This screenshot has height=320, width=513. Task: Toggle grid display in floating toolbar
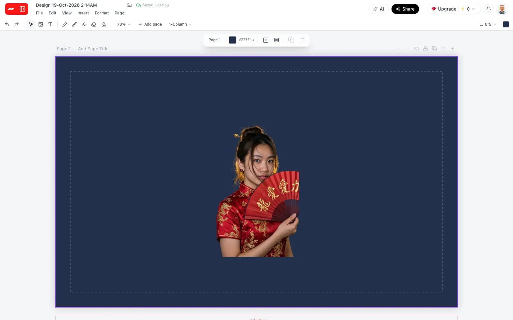click(x=276, y=40)
